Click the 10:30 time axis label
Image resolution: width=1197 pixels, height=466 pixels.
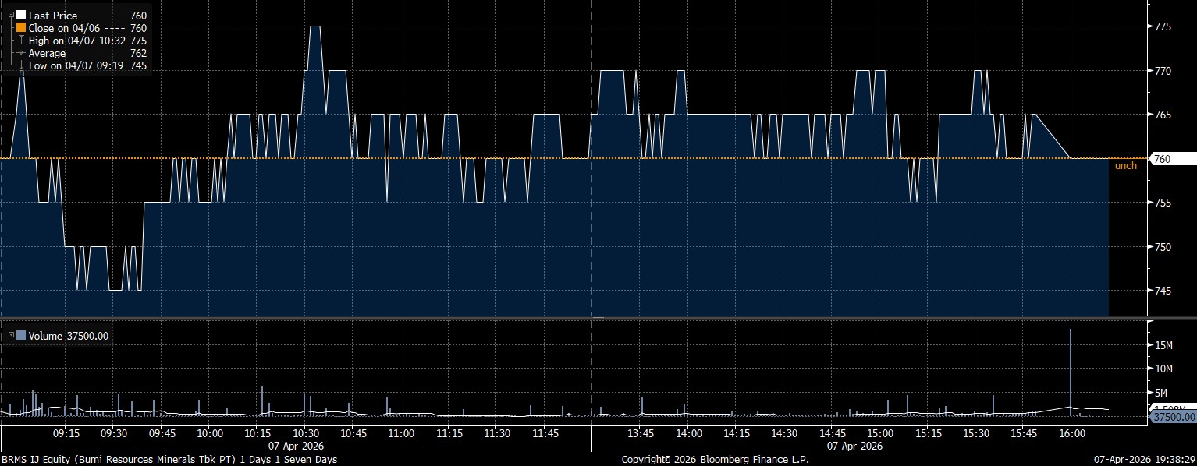tap(305, 433)
